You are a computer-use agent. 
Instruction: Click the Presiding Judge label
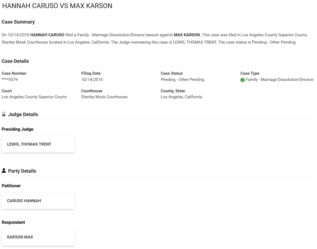coord(17,129)
